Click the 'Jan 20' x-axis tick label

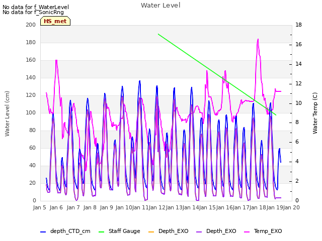point(291,207)
